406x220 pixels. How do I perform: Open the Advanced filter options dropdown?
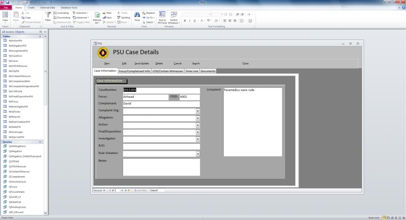[x=81, y=18]
